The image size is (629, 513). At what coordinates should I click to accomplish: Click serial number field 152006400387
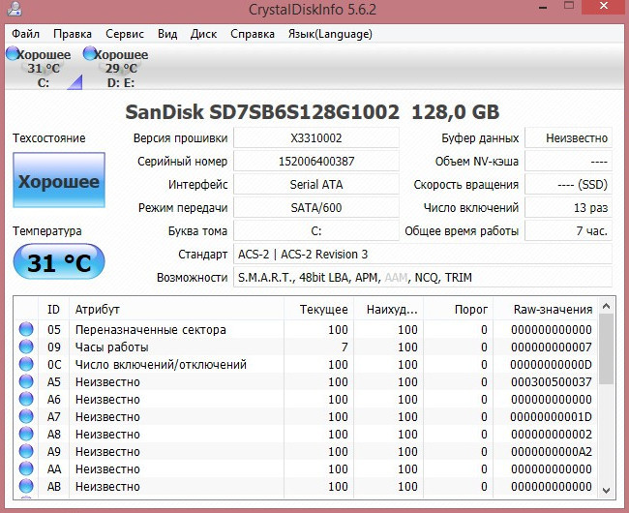(x=316, y=162)
